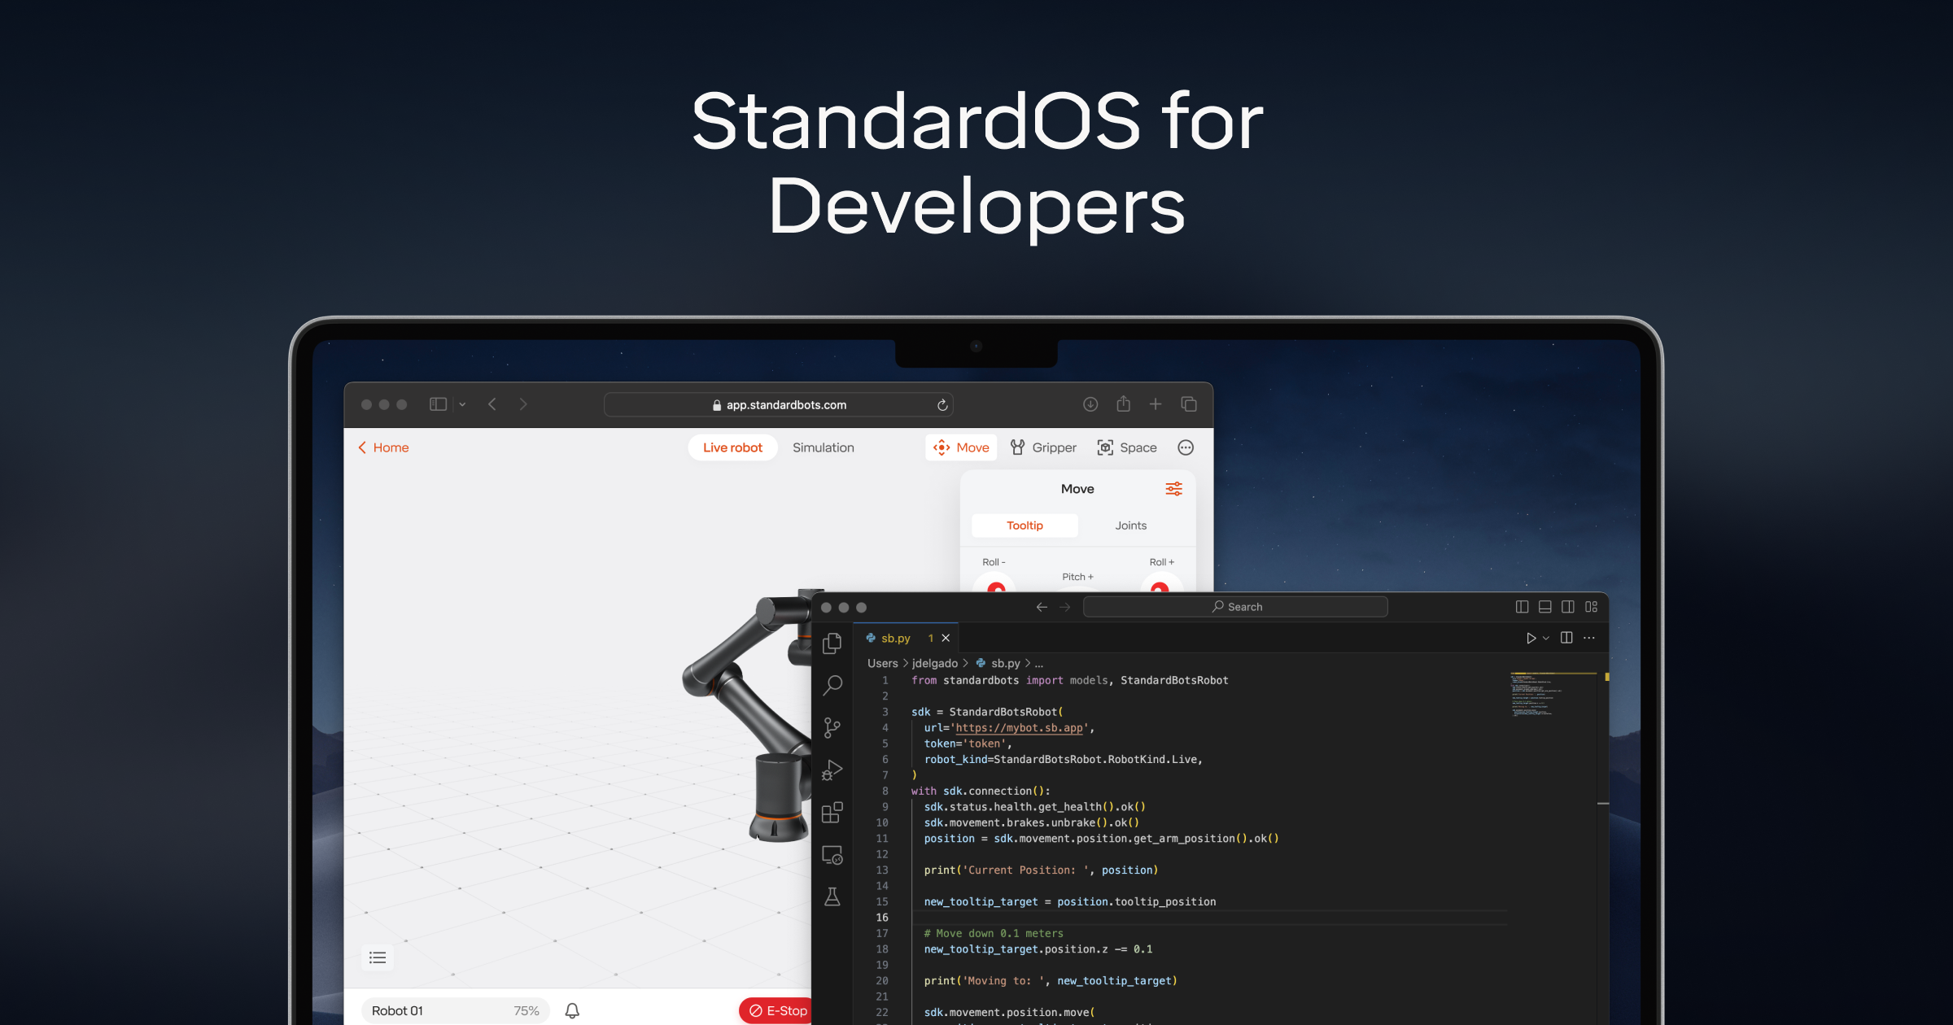Switch the robot to Simulation mode
This screenshot has height=1025, width=1953.
(x=823, y=447)
